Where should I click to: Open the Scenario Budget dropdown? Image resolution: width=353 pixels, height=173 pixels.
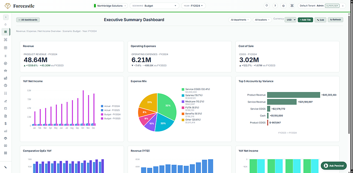point(155,6)
